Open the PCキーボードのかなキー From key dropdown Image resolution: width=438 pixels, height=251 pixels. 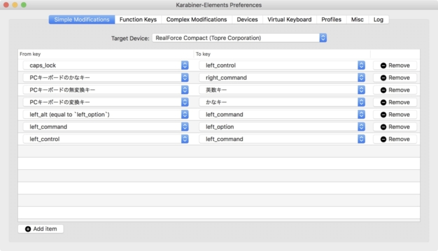[106, 78]
